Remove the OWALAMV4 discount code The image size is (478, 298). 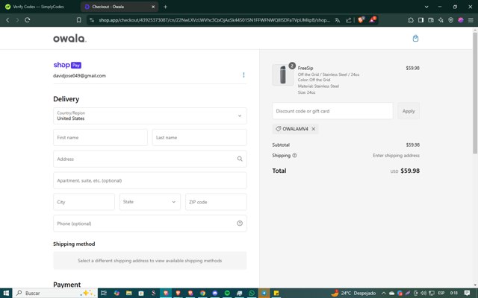click(x=314, y=129)
